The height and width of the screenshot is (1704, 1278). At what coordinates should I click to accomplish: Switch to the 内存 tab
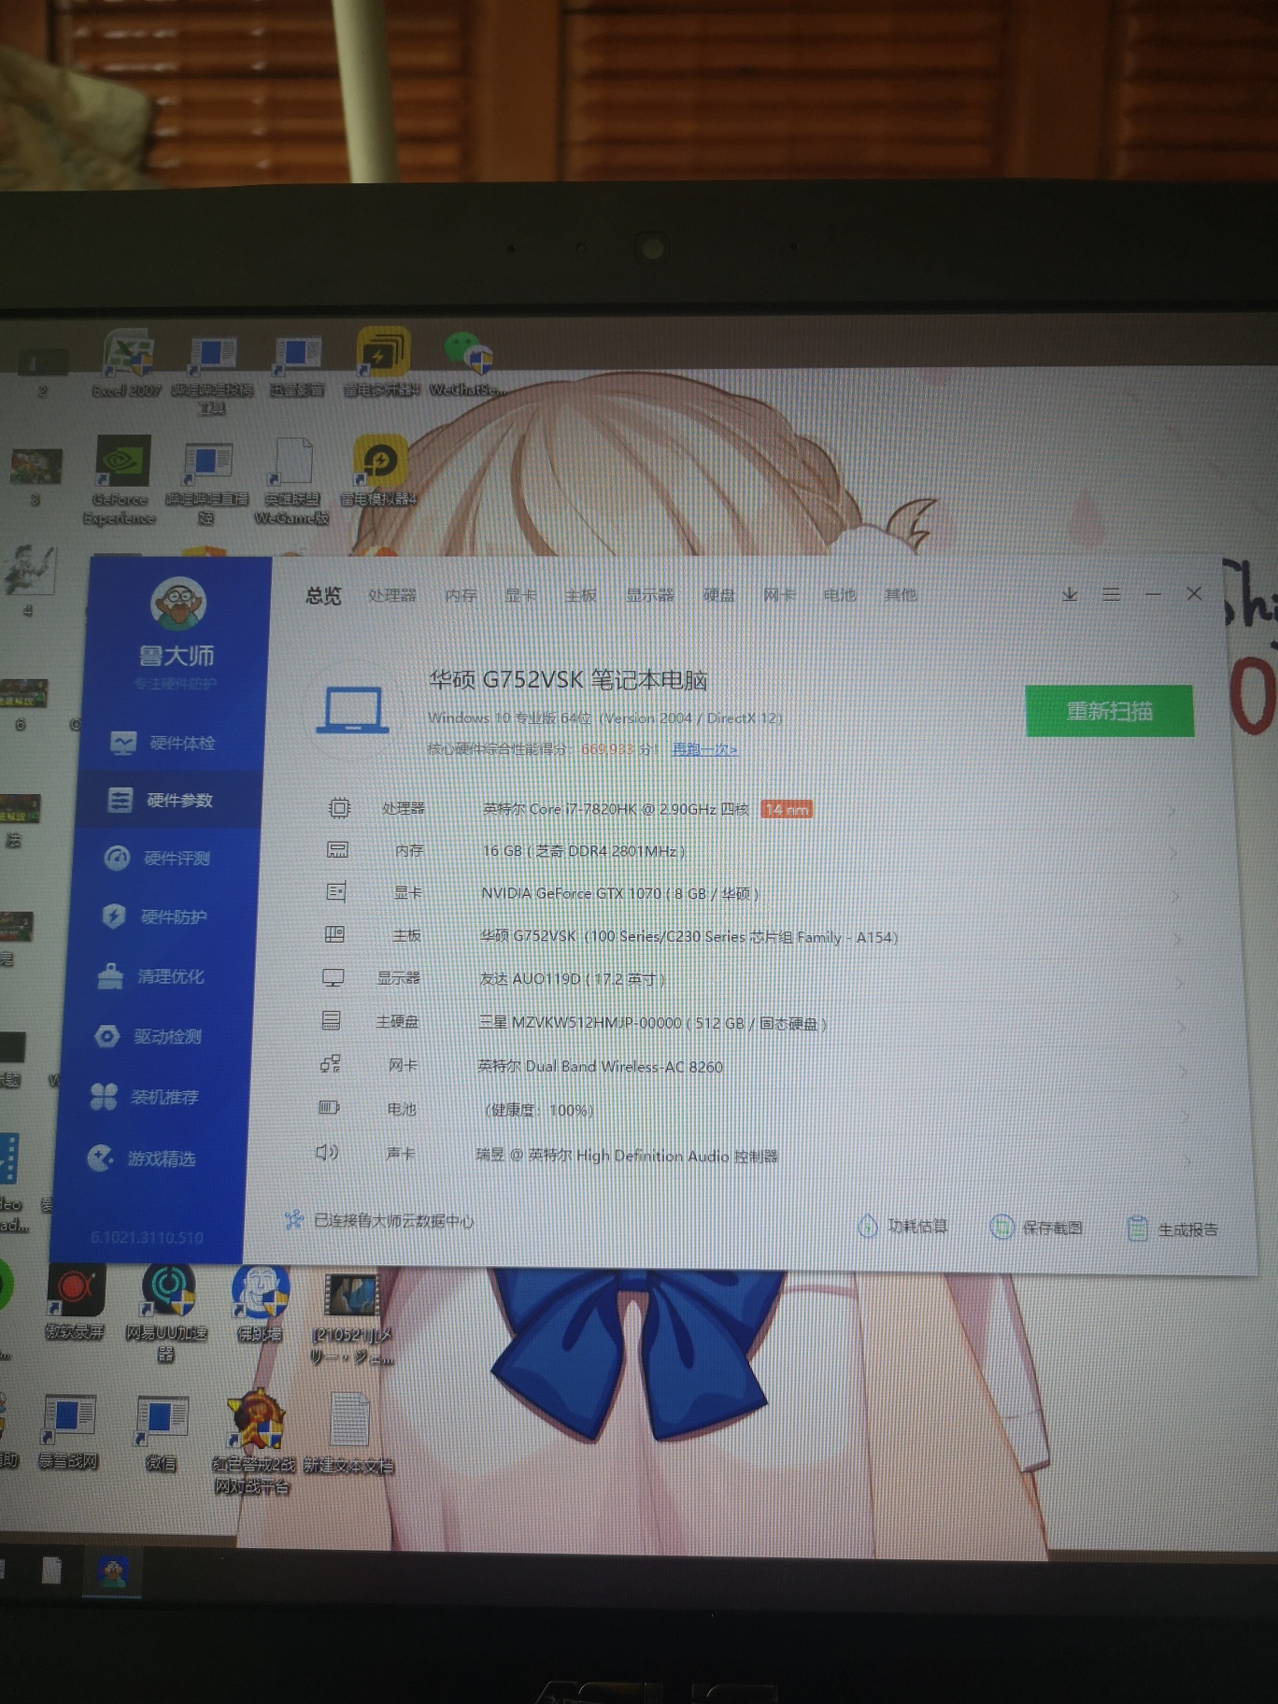(x=461, y=595)
